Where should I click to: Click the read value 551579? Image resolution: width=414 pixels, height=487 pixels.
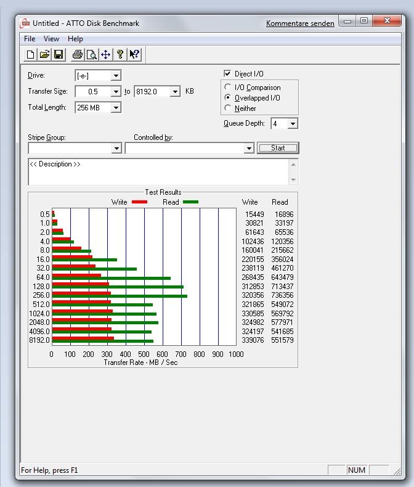(x=282, y=340)
